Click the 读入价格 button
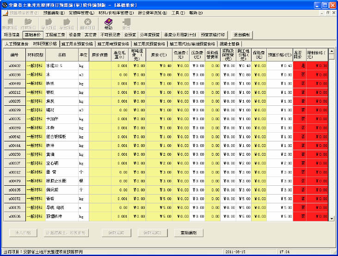338x256 pixels. pos(23,233)
